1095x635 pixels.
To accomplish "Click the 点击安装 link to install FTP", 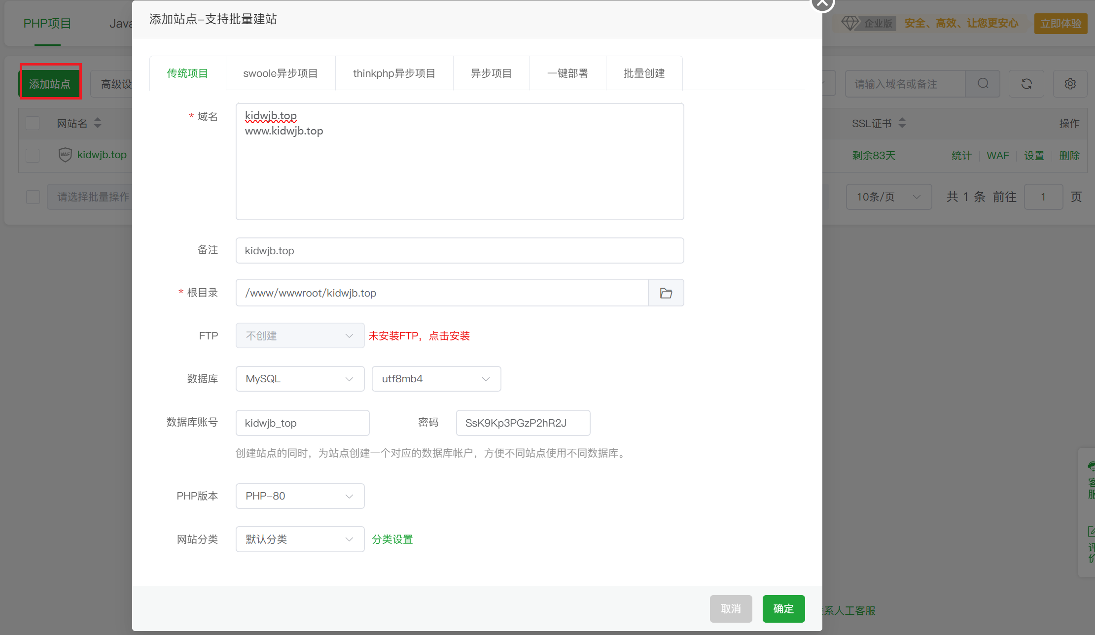I will [449, 335].
